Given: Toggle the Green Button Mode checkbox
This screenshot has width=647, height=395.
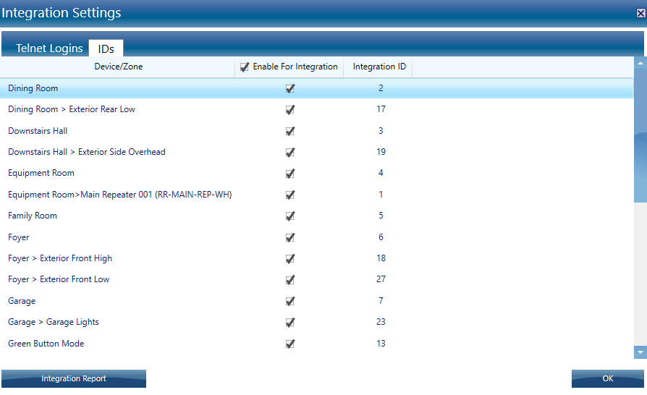Looking at the screenshot, I should tap(290, 344).
